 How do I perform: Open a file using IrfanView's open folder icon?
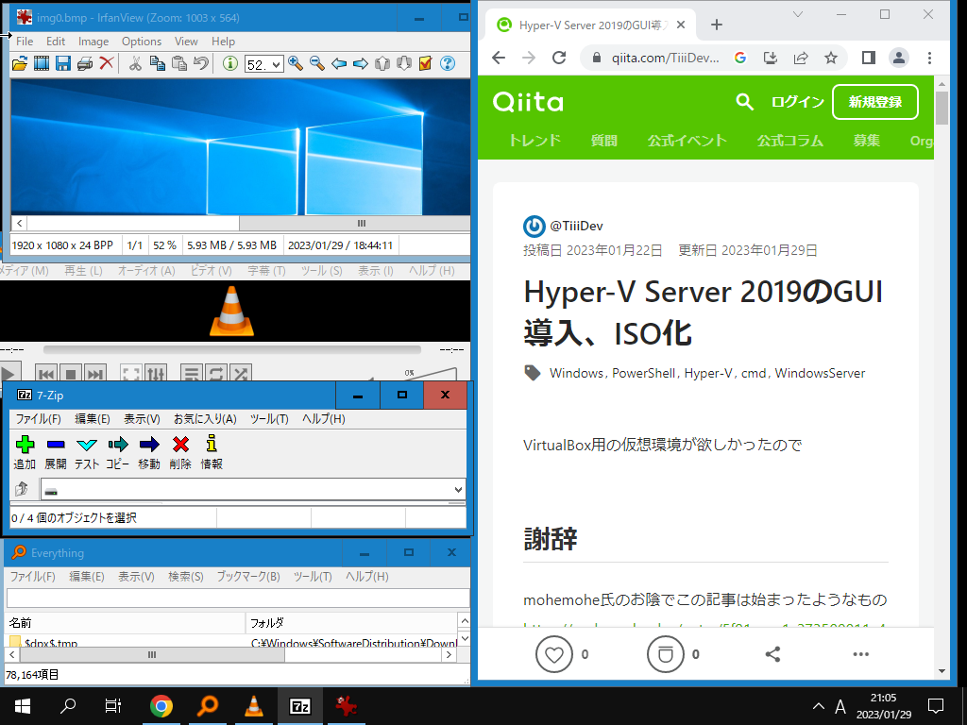[x=17, y=65]
